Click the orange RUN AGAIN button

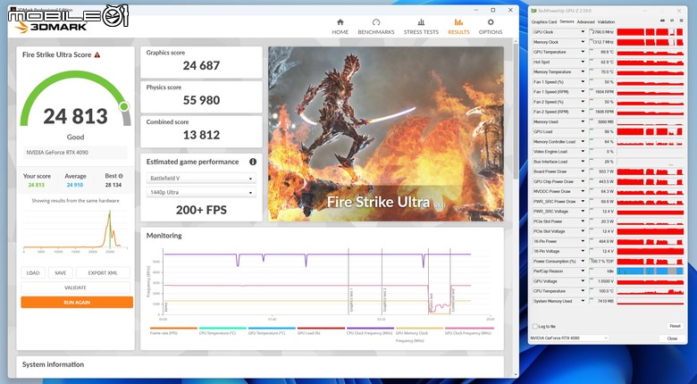click(x=77, y=302)
